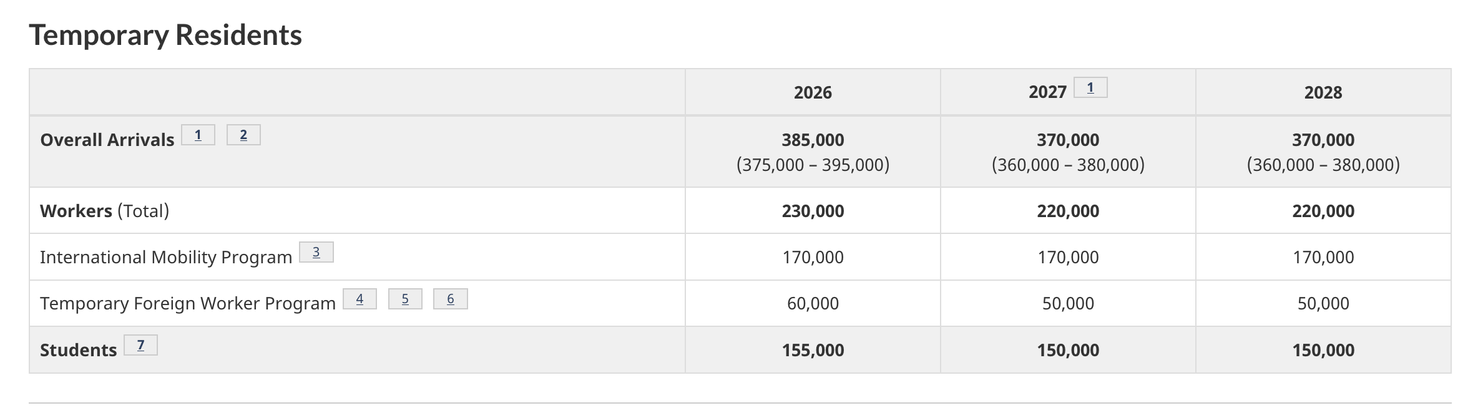Screen dimensions: 1478x413
Task: Open footnote 6 for Temporary Foreign Worker Program
Action: (x=450, y=299)
